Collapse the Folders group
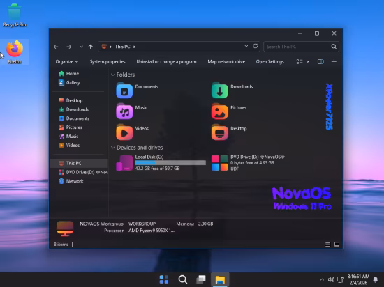Screen dimensions: 384x287 [113, 75]
